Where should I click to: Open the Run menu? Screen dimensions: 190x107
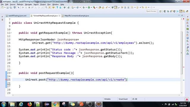tap(49, 4)
